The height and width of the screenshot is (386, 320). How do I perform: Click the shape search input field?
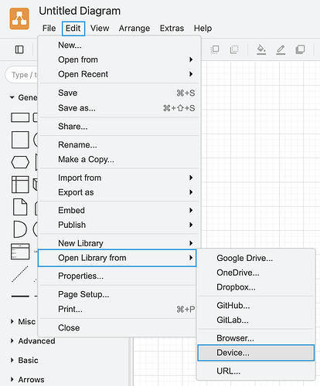pos(22,75)
